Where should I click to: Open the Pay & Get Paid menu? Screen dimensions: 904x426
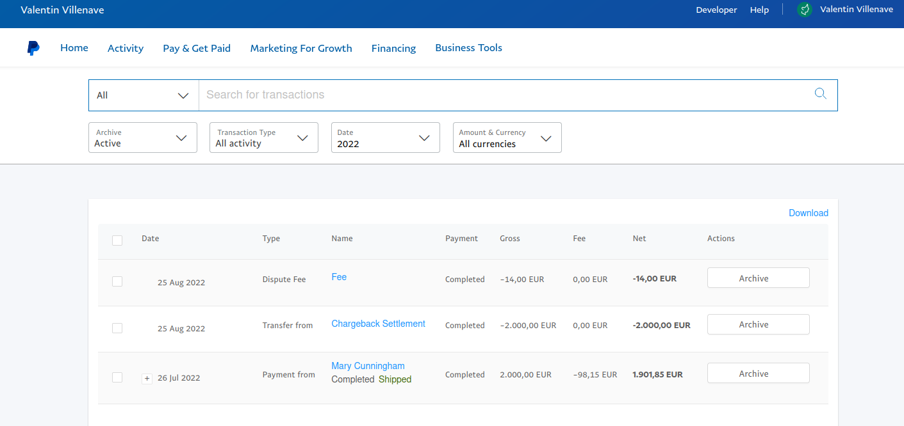(197, 48)
